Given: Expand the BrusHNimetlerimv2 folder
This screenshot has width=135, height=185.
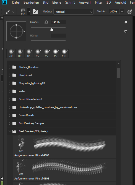Looking at the screenshot, I should 10,99.
